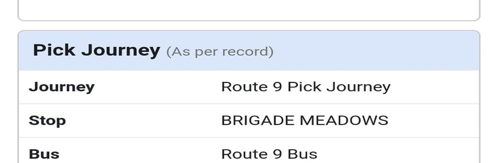Click the divider between Stop and Bus rows
The image size is (497, 163).
248,137
